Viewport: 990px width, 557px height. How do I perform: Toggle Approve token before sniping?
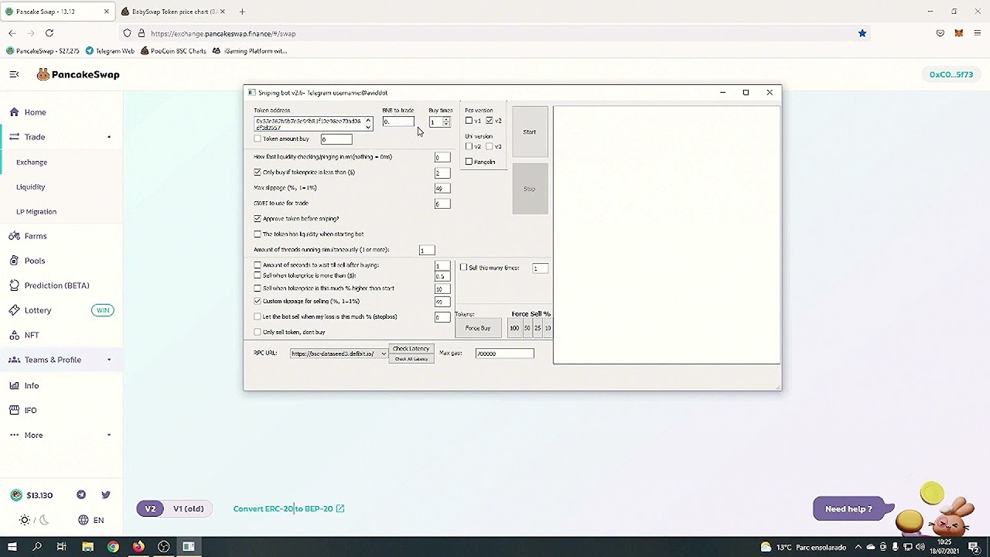pos(258,218)
